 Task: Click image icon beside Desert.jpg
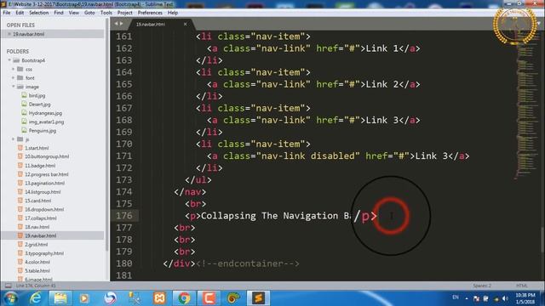(x=24, y=104)
